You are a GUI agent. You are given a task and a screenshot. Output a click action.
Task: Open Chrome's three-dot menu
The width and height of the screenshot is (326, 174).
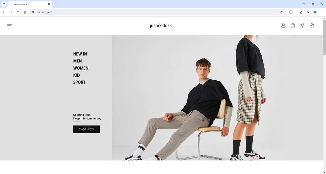coord(322,12)
